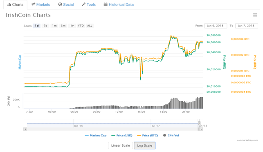Image resolution: width=263 pixels, height=152 pixels.
Task: Open the Tools tab
Action: point(89,4)
